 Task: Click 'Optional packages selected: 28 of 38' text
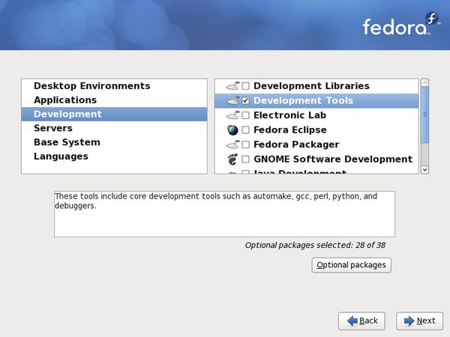[x=315, y=246]
